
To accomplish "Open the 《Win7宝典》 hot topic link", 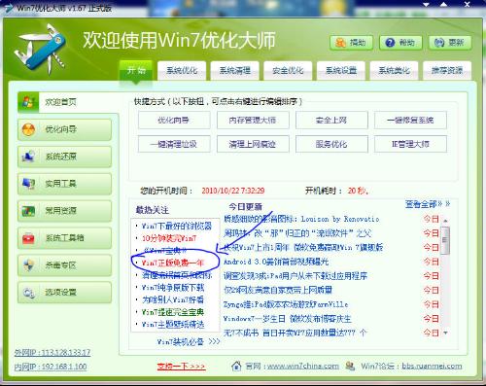I will click(x=165, y=251).
